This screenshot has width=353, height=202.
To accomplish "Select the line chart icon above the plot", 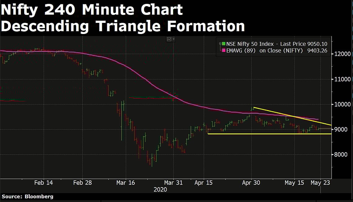I will [169, 39].
